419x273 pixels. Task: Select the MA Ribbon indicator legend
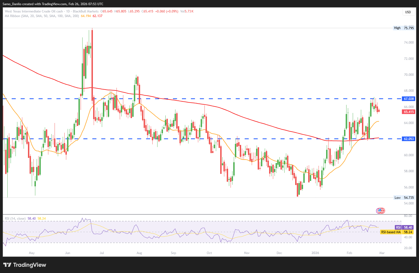(x=42, y=16)
